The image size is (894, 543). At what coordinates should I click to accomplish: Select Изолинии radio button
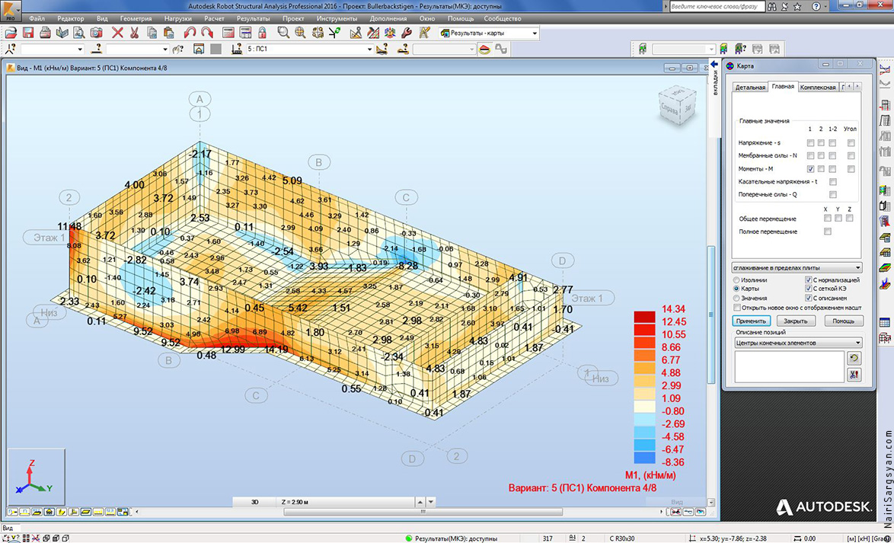click(738, 280)
